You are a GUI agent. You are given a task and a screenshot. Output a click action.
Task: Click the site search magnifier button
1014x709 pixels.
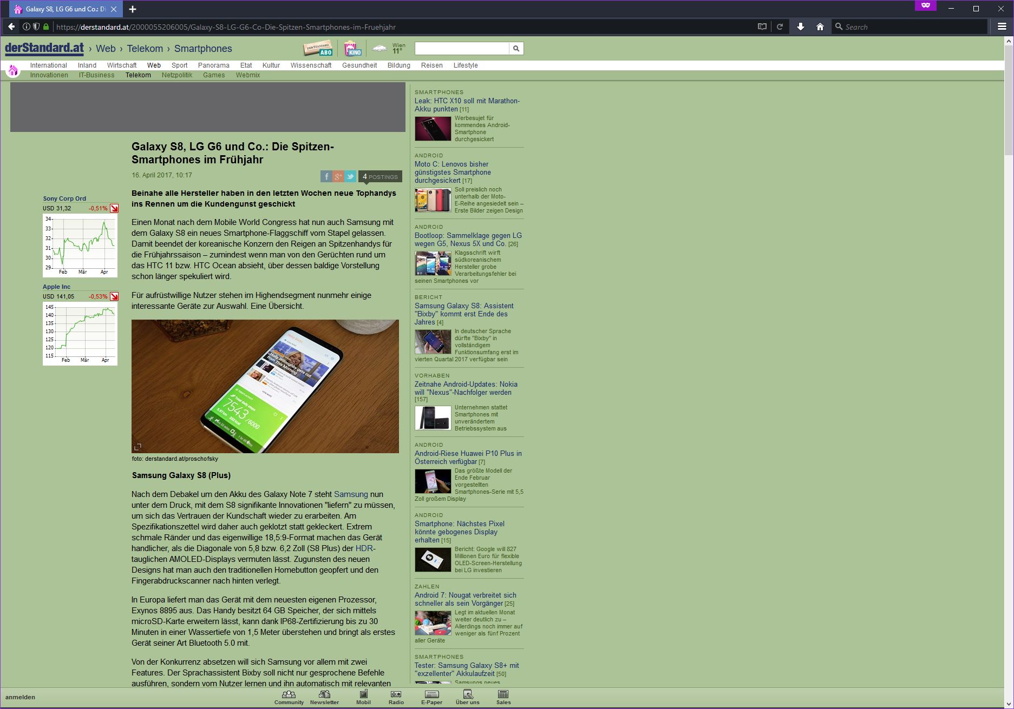click(516, 49)
